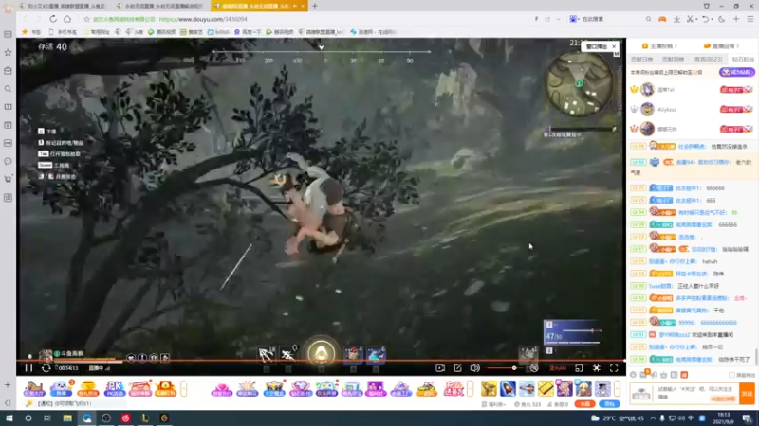Open the live replay link
The width and height of the screenshot is (759, 426).
pos(722,46)
